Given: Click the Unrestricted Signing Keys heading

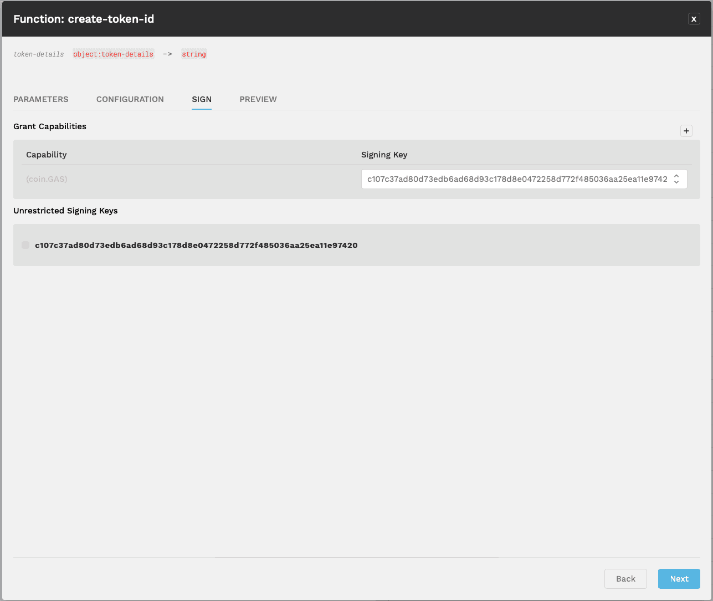Looking at the screenshot, I should pos(65,211).
